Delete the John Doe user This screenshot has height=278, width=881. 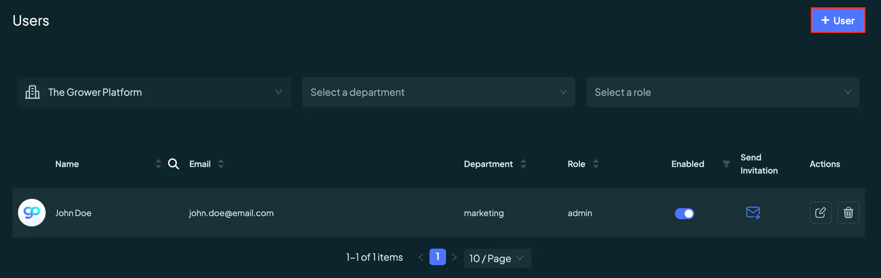tap(849, 213)
